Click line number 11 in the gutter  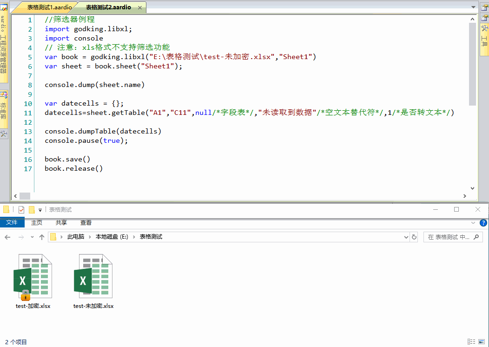coord(28,113)
